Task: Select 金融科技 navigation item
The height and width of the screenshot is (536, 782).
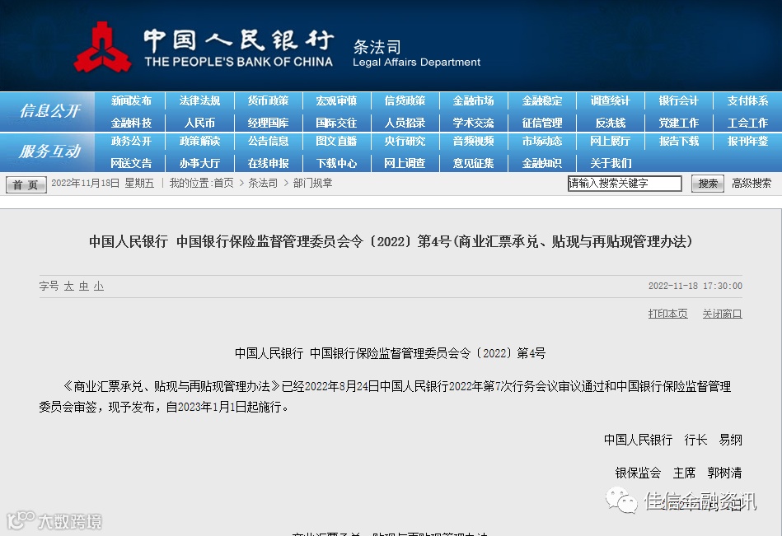Action: pos(131,123)
